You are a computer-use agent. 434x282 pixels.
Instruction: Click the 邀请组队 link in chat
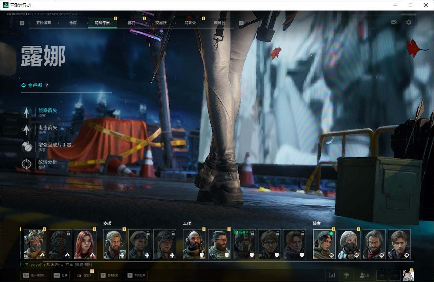coord(83,265)
